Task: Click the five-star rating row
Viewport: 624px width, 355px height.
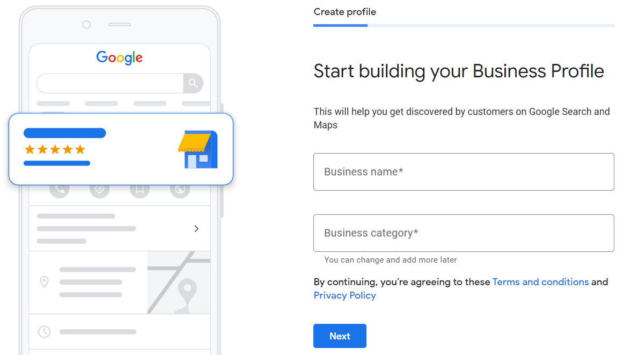Action: [55, 149]
